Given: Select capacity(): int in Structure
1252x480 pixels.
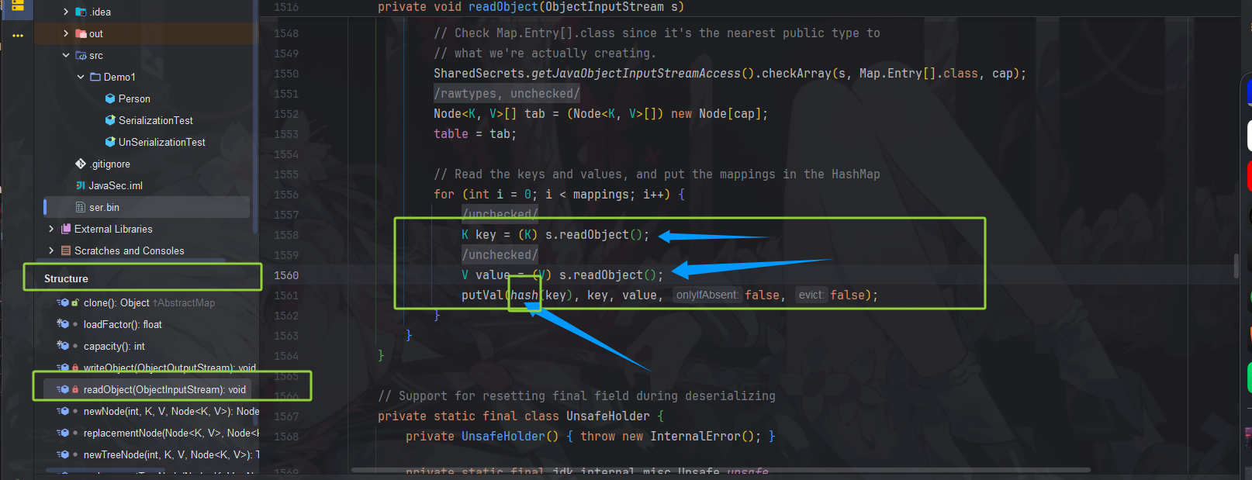Looking at the screenshot, I should point(114,346).
